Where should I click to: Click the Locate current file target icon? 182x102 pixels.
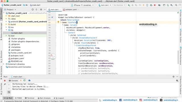[33, 9]
